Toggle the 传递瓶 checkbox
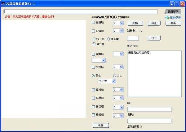The width and height of the screenshot is (186, 132). coord(93,115)
